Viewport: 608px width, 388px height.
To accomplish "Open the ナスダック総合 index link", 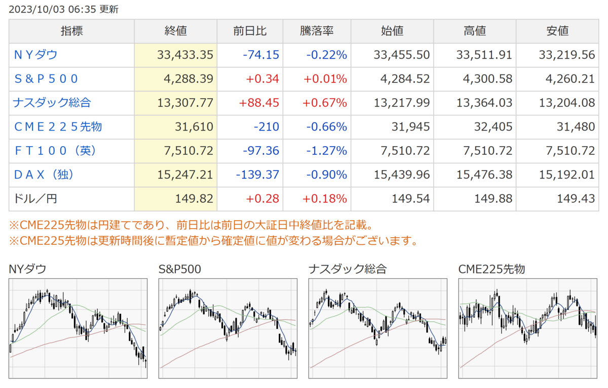I will pos(52,103).
